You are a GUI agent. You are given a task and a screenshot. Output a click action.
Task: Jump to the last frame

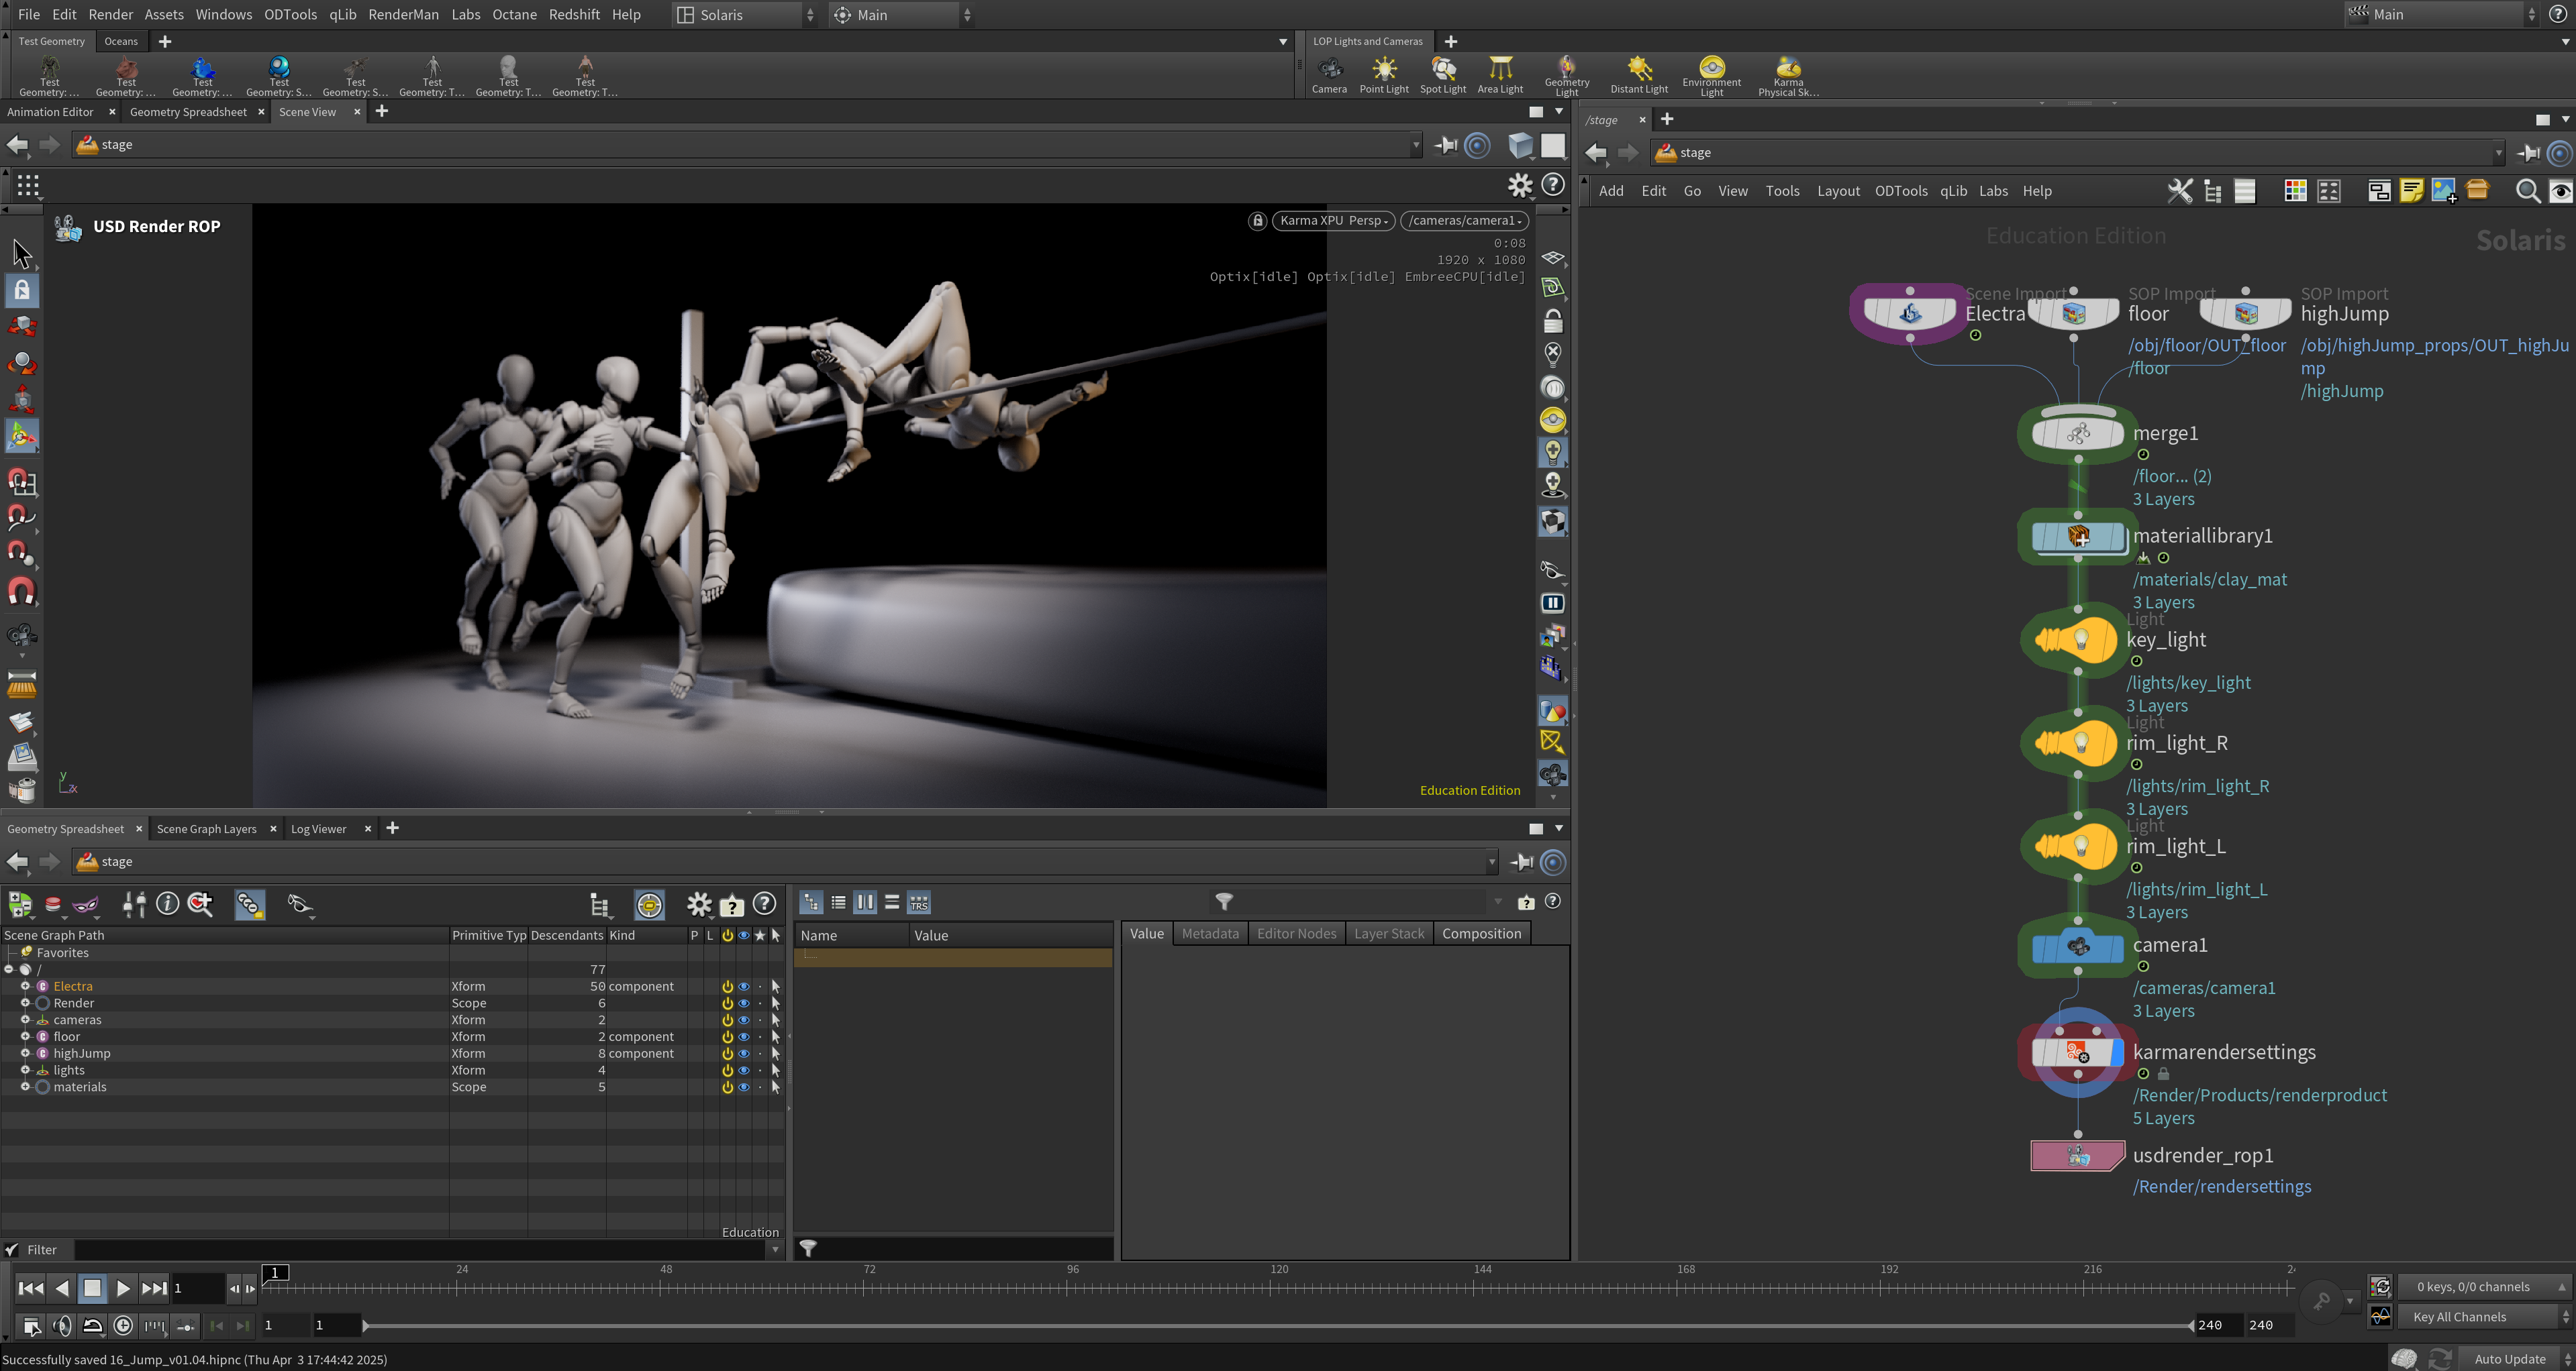click(x=154, y=1288)
